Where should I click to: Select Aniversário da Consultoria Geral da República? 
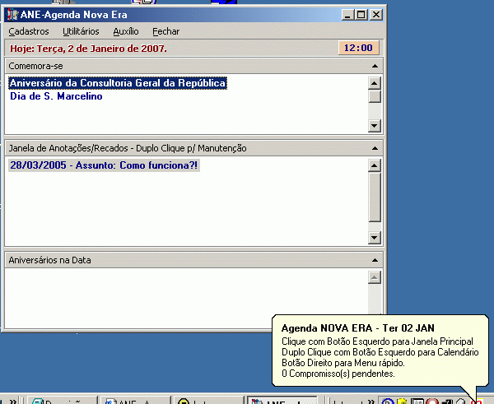[118, 83]
